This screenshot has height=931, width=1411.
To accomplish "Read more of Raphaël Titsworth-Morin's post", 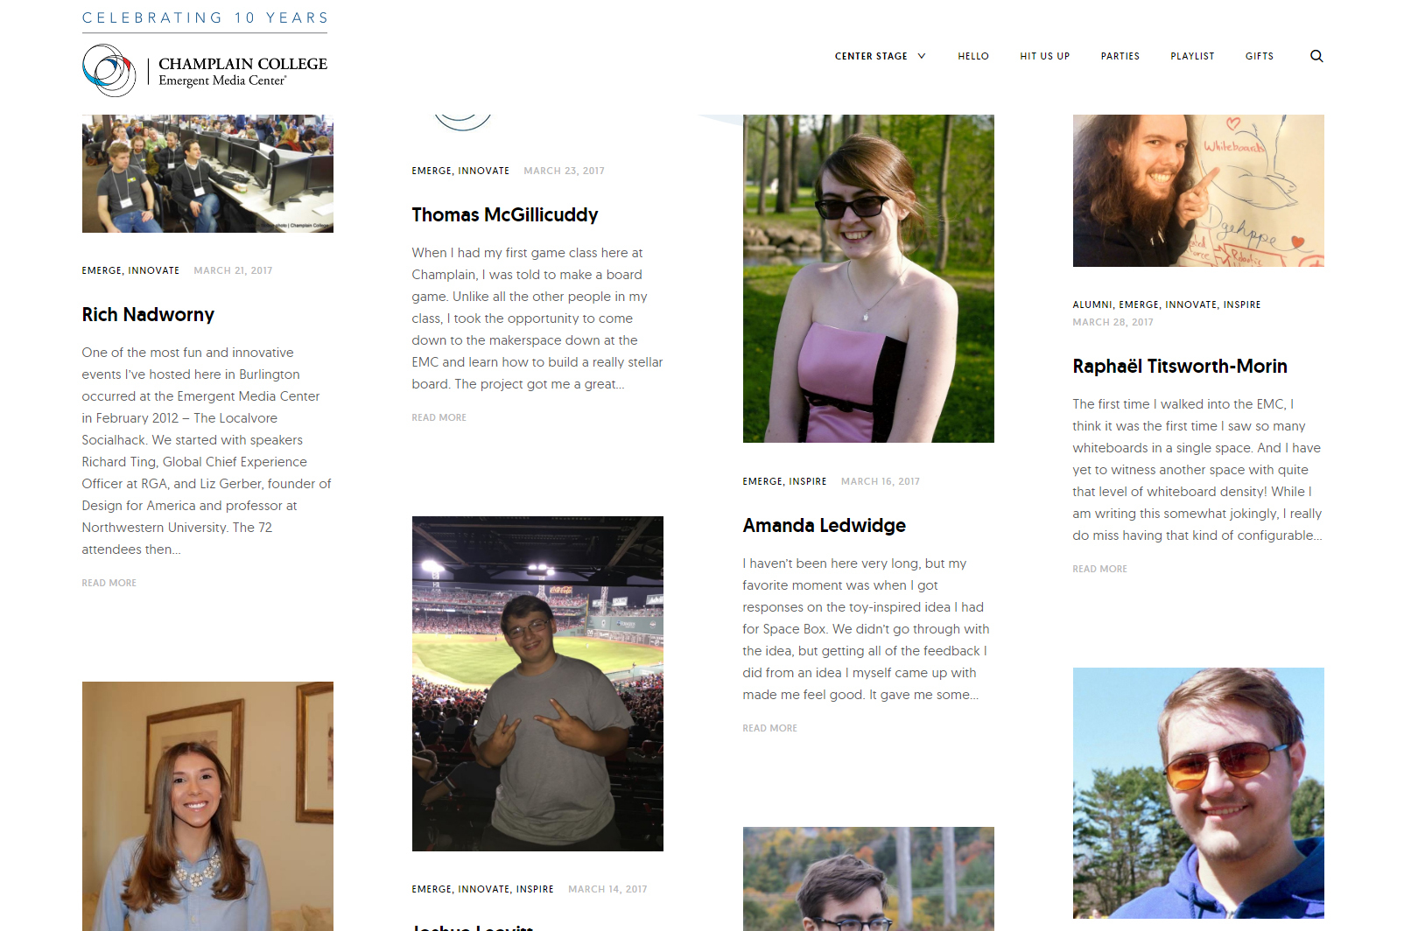I will (1100, 569).
